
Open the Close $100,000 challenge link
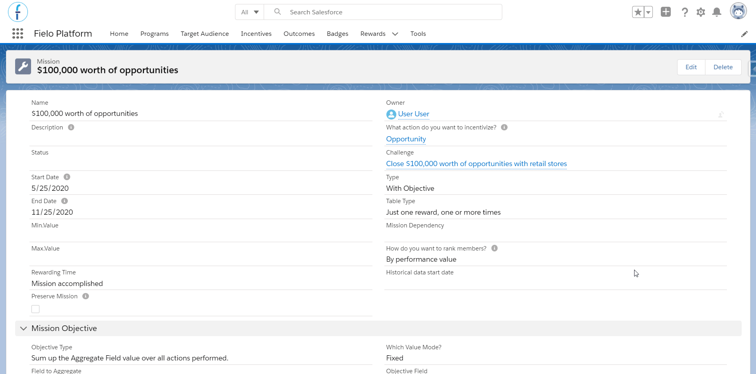click(476, 164)
